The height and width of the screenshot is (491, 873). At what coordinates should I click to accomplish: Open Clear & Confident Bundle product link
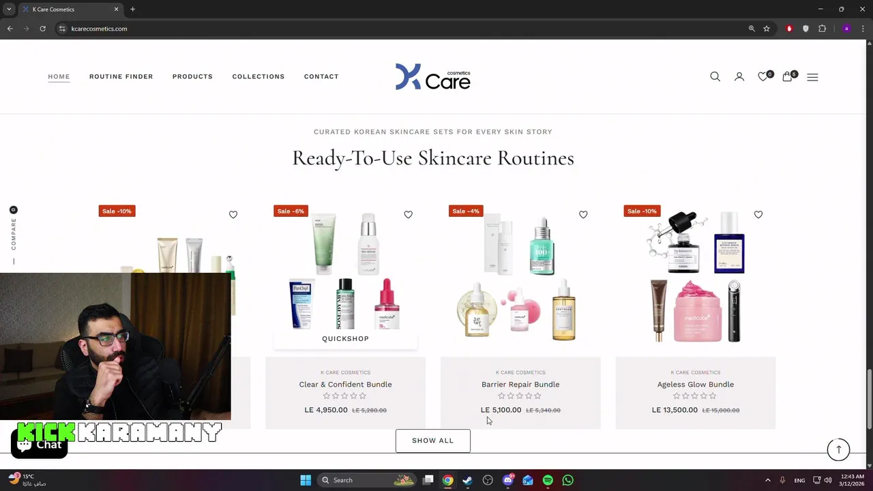click(x=345, y=385)
